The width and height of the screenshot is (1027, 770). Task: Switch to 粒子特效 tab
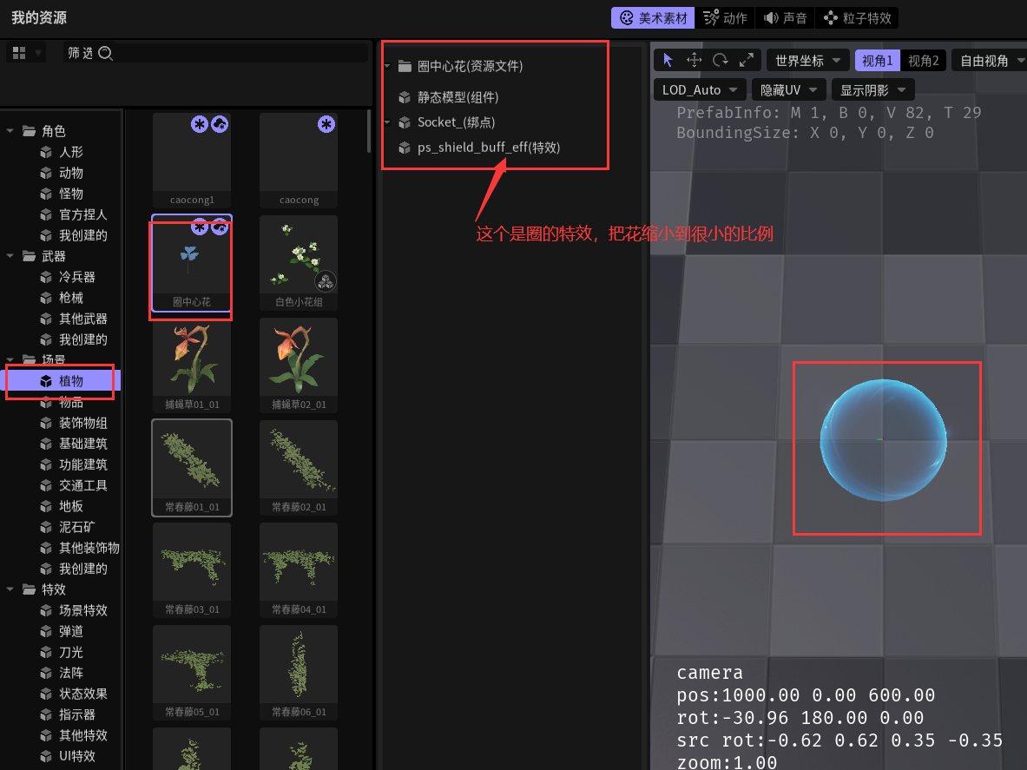[857, 18]
